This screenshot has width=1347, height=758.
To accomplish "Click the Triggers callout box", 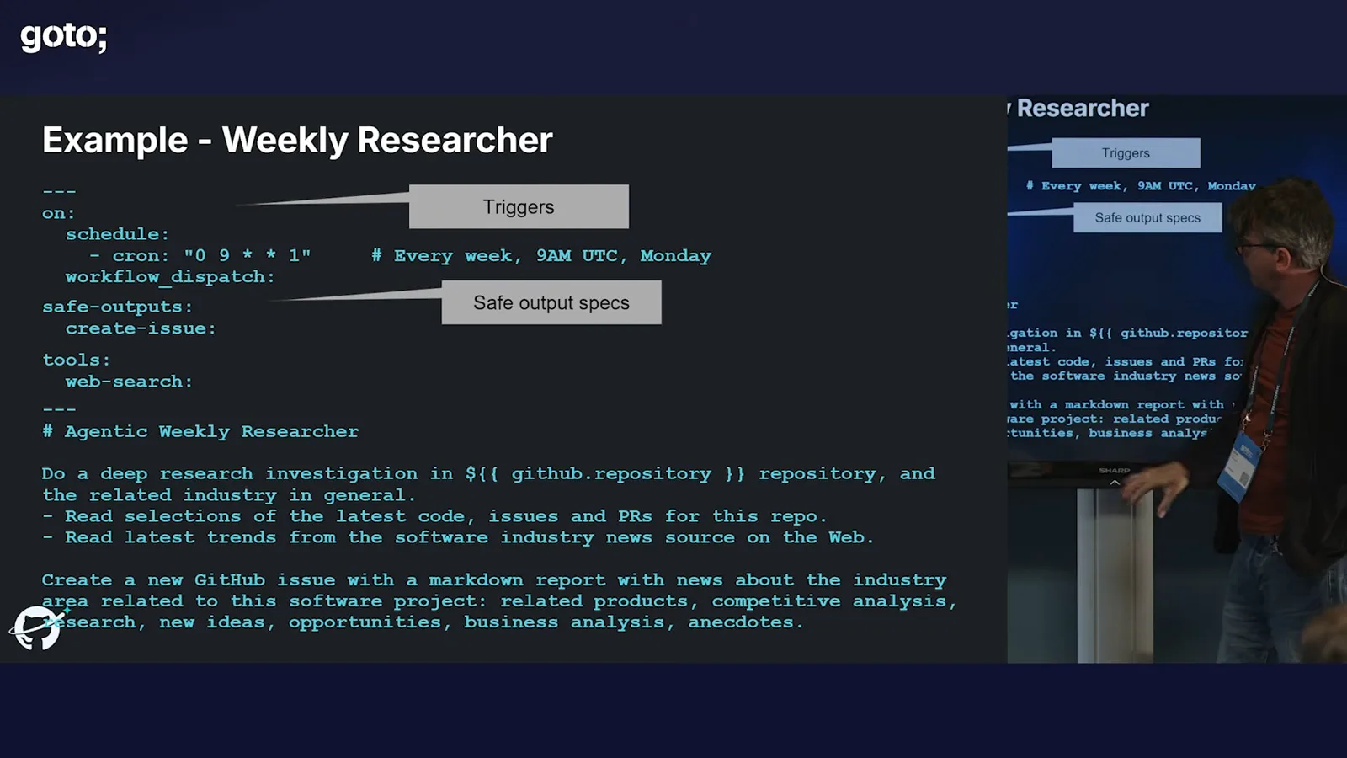I will pyautogui.click(x=519, y=206).
